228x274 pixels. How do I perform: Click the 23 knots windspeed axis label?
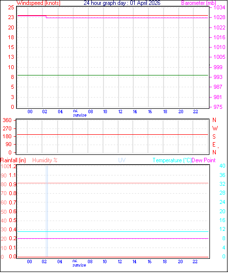click(x=11, y=17)
